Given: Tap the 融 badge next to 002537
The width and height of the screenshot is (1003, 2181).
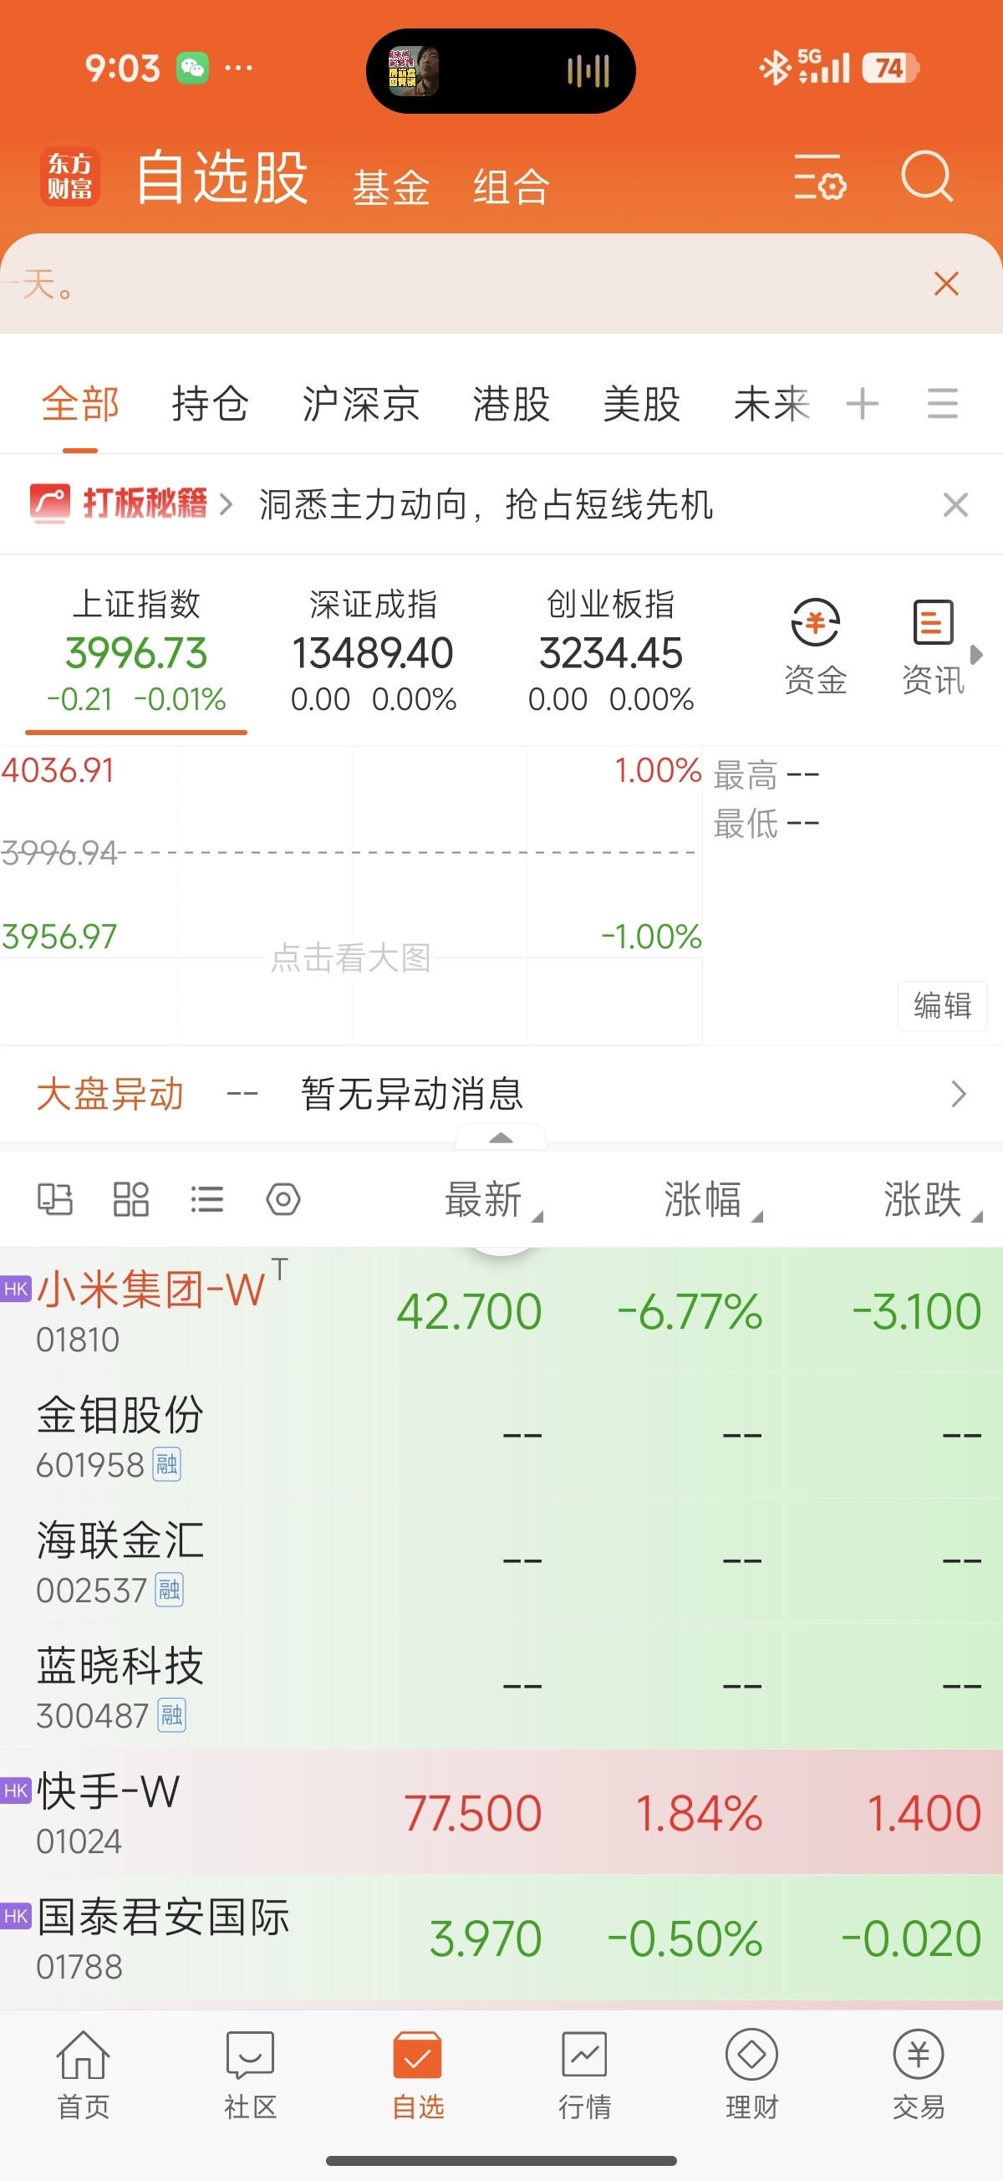Looking at the screenshot, I should coord(170,1590).
